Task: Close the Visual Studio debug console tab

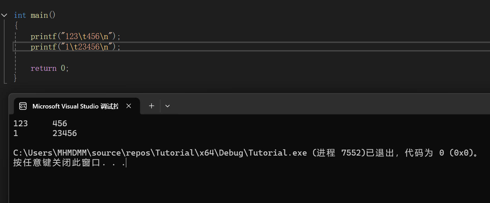Action: 129,106
